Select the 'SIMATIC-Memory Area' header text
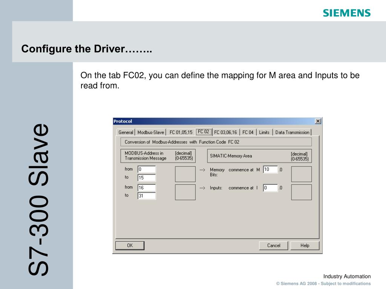The width and height of the screenshot is (386, 289). 231,156
